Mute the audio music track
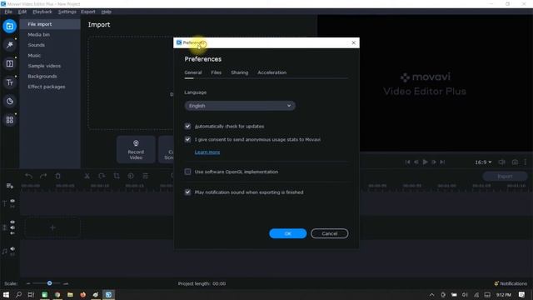The height and width of the screenshot is (300, 533). [12, 249]
